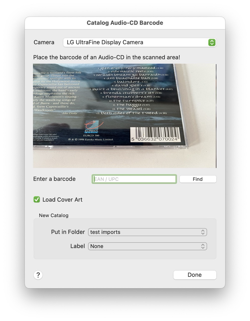Click the up-down arrows on the Label None popup

(x=203, y=246)
